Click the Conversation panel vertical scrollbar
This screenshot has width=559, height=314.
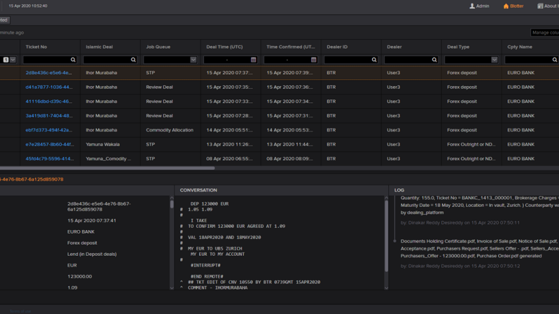click(386, 236)
